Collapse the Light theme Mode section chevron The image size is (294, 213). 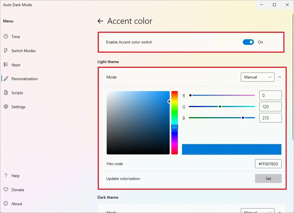point(280,77)
